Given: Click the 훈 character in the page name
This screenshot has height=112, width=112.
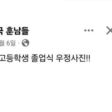Looking at the screenshot, I should click(x=10, y=31).
